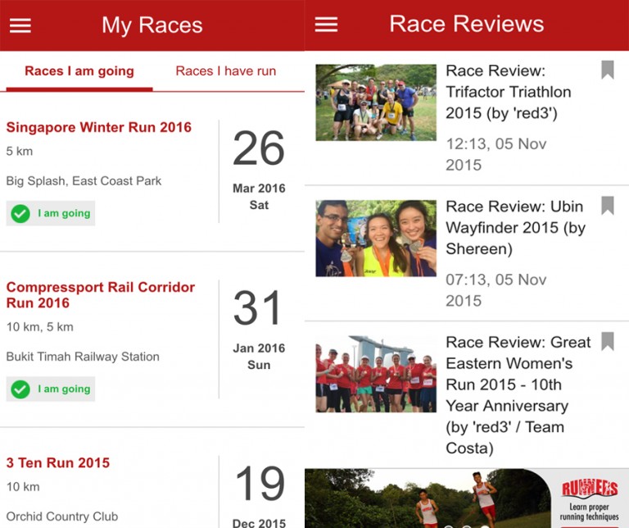The image size is (629, 528).
Task: Open the Great Eastern Women's Run thumbnail
Action: 376,374
